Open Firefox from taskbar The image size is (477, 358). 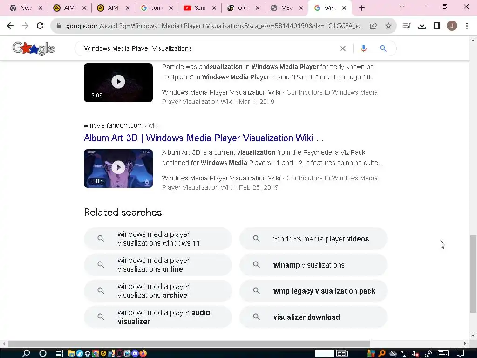(x=143, y=353)
